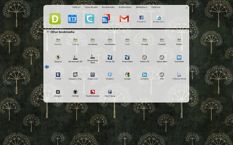Open the Gmail app icon
Image resolution: width=233 pixels, height=145 pixels.
[x=124, y=19]
